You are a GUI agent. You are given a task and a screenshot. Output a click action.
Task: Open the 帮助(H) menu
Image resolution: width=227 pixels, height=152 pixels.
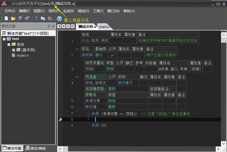coord(129,11)
